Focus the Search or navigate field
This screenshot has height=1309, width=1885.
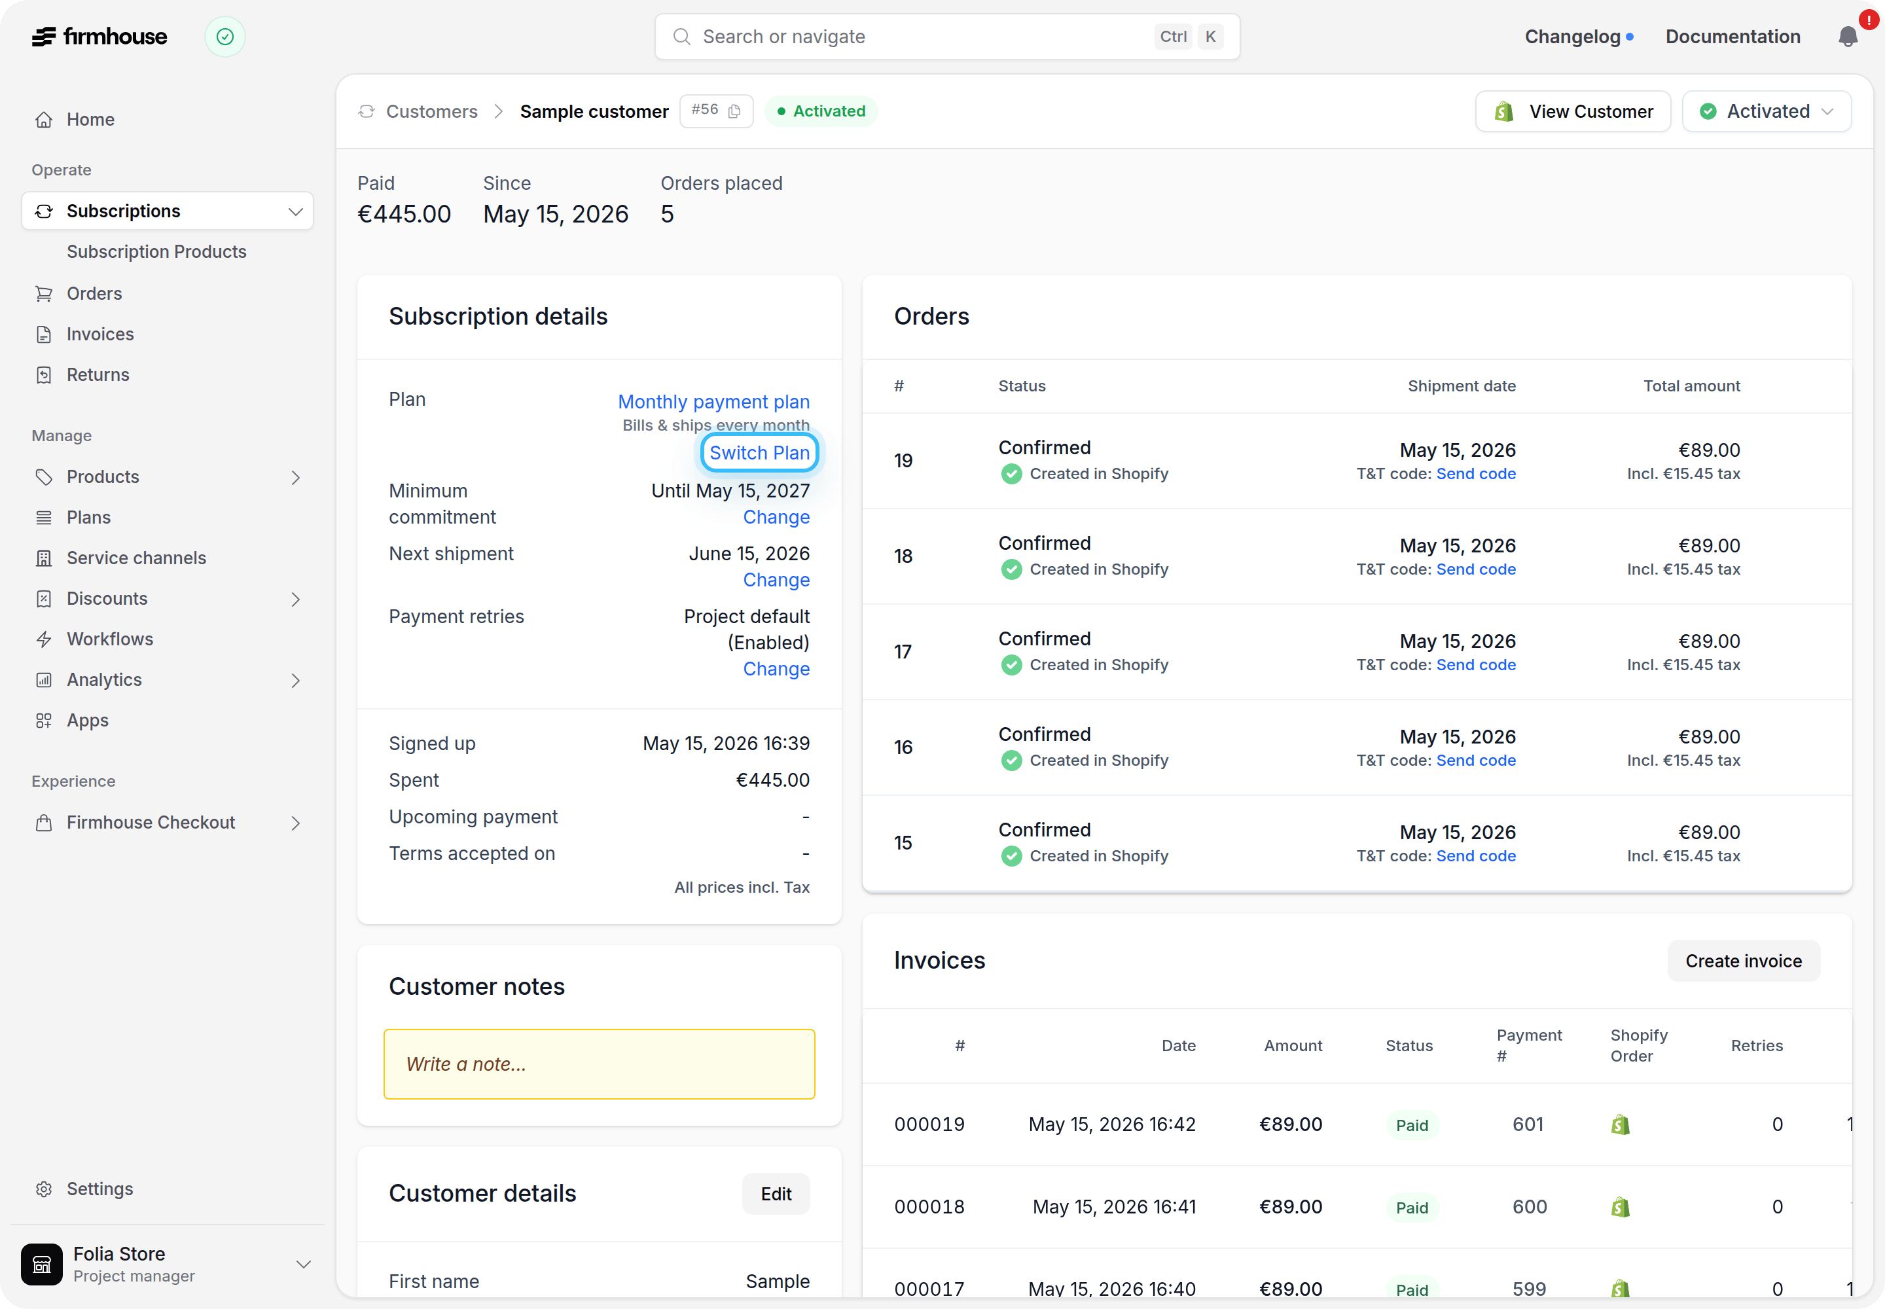[x=948, y=37]
